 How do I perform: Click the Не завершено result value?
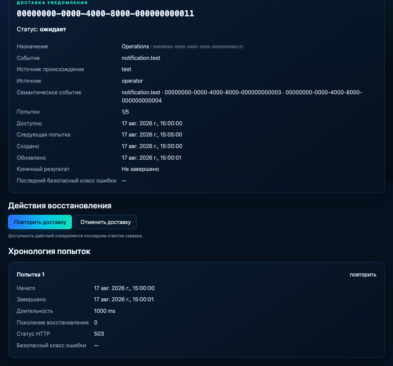[140, 169]
